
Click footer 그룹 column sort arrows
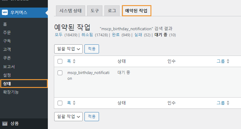tap(228, 103)
